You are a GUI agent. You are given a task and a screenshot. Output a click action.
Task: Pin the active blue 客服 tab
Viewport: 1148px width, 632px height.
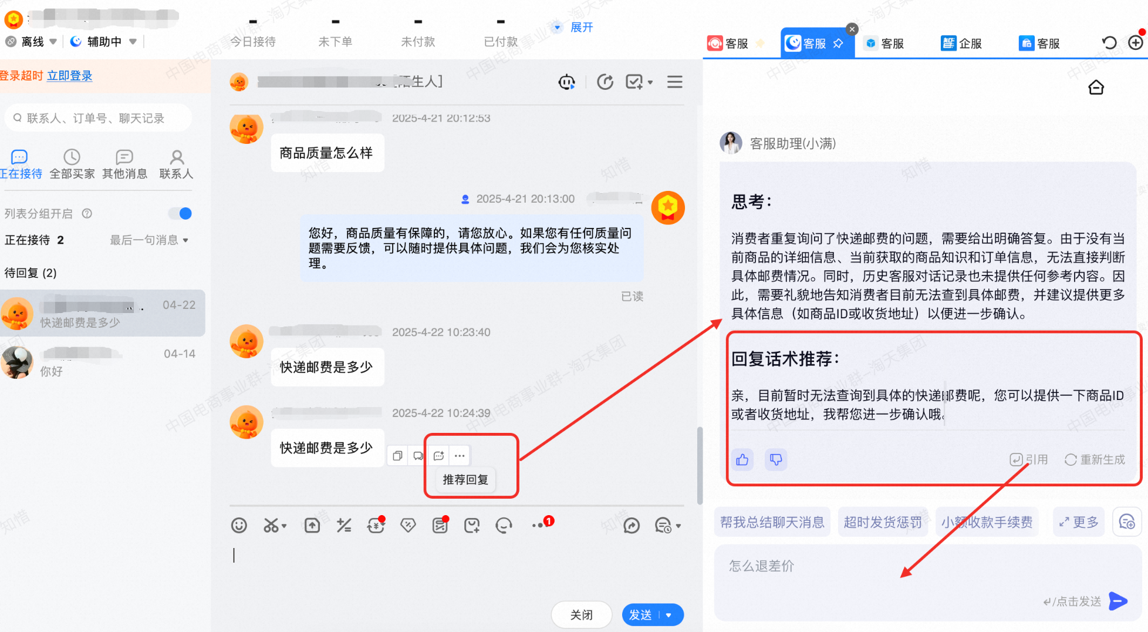[838, 43]
